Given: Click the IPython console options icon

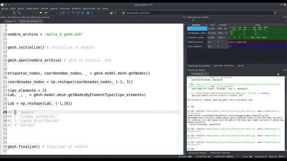Looking at the screenshot, I should (x=278, y=74).
